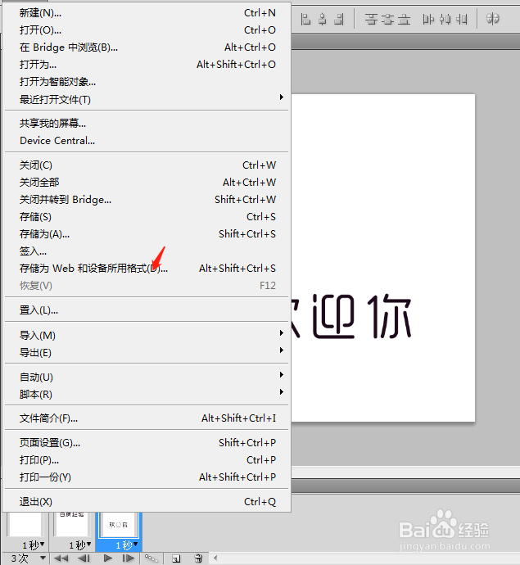Screen dimensions: 520x565
Task: Distribute right edges icon
Action: click(x=462, y=19)
